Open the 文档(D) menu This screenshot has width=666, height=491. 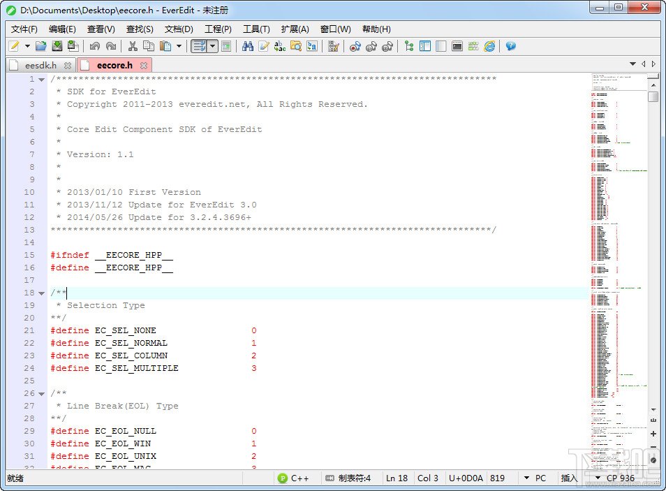[x=179, y=29]
